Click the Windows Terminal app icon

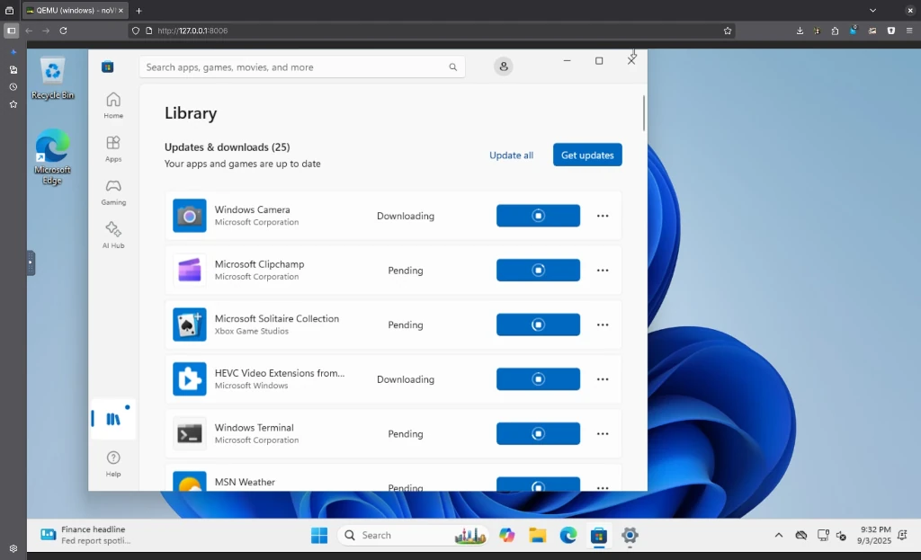(190, 434)
